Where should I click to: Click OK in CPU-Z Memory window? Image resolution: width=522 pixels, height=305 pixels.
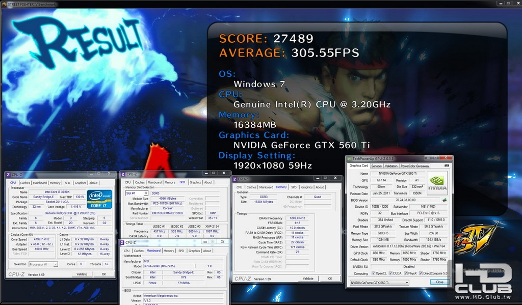click(x=330, y=279)
